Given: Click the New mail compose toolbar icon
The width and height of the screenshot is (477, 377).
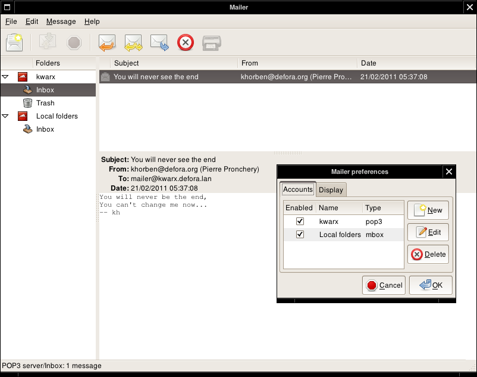Looking at the screenshot, I should tap(14, 42).
